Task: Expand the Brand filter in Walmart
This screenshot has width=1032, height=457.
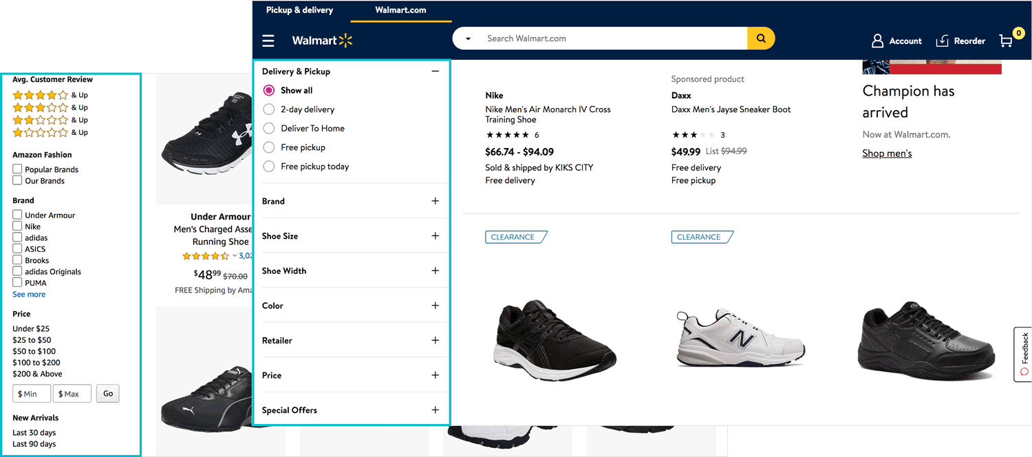Action: 435,201
